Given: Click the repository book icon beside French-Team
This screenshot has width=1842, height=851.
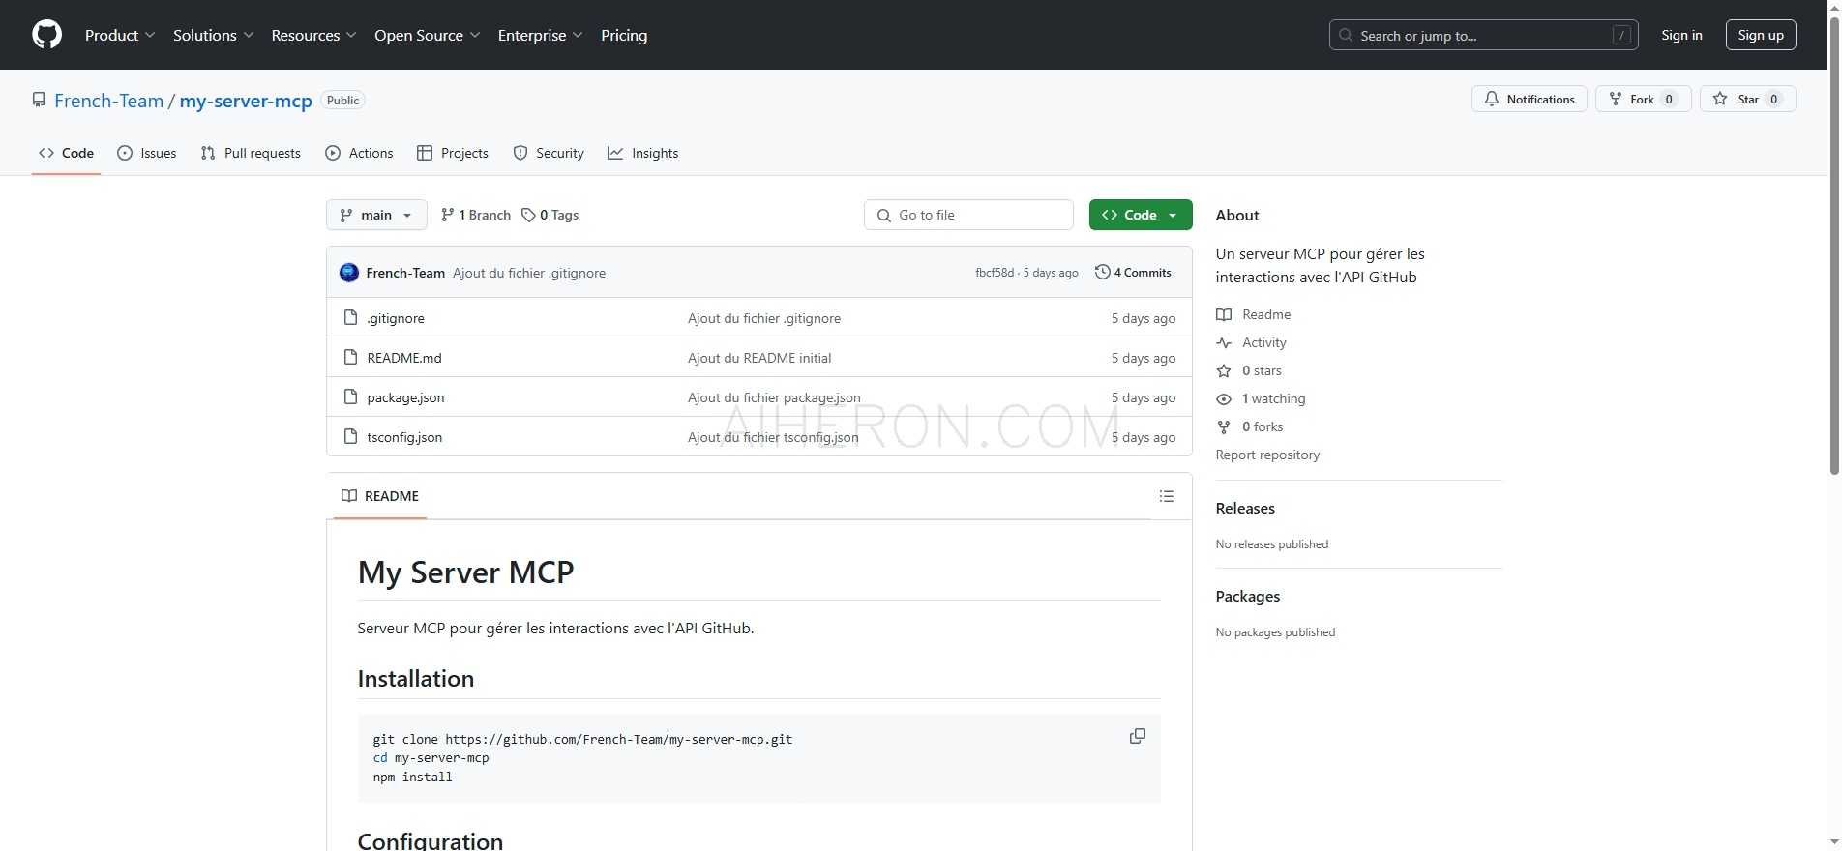Looking at the screenshot, I should (x=39, y=100).
